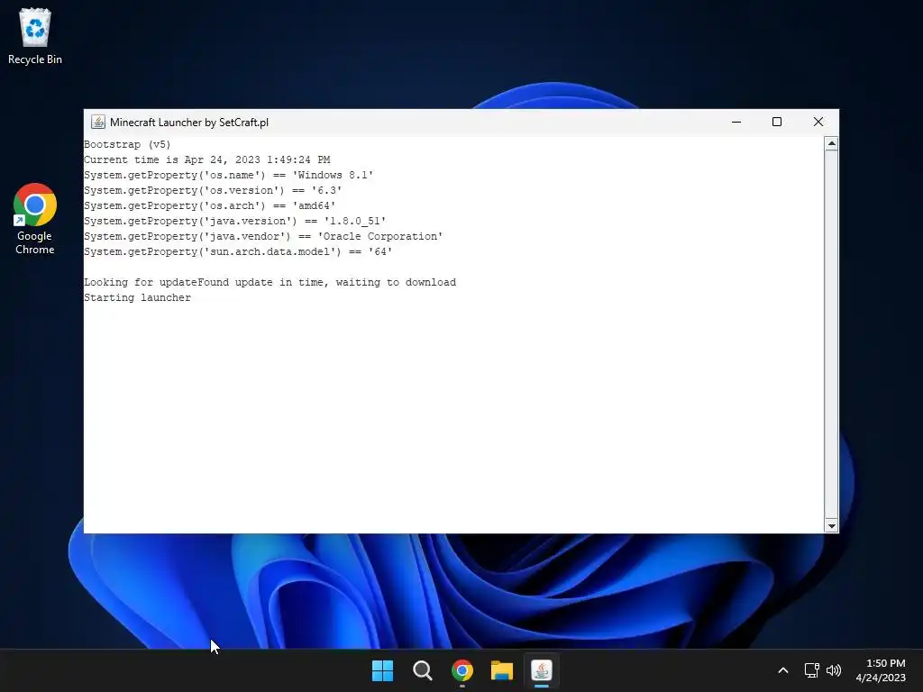Open File Explorer from the taskbar
This screenshot has width=923, height=692.
click(502, 670)
